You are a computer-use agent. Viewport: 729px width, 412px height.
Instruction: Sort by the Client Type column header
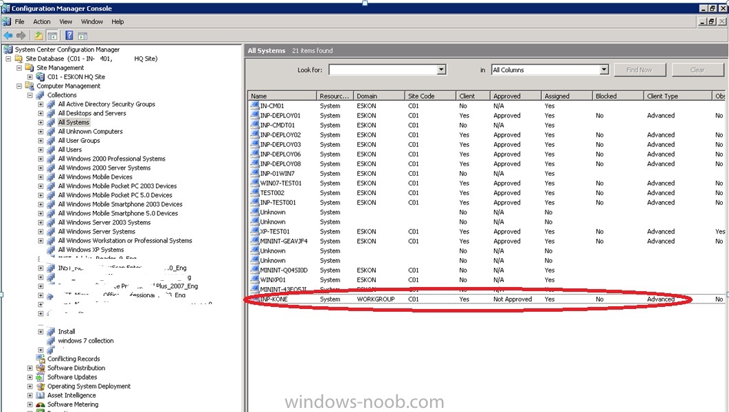677,95
